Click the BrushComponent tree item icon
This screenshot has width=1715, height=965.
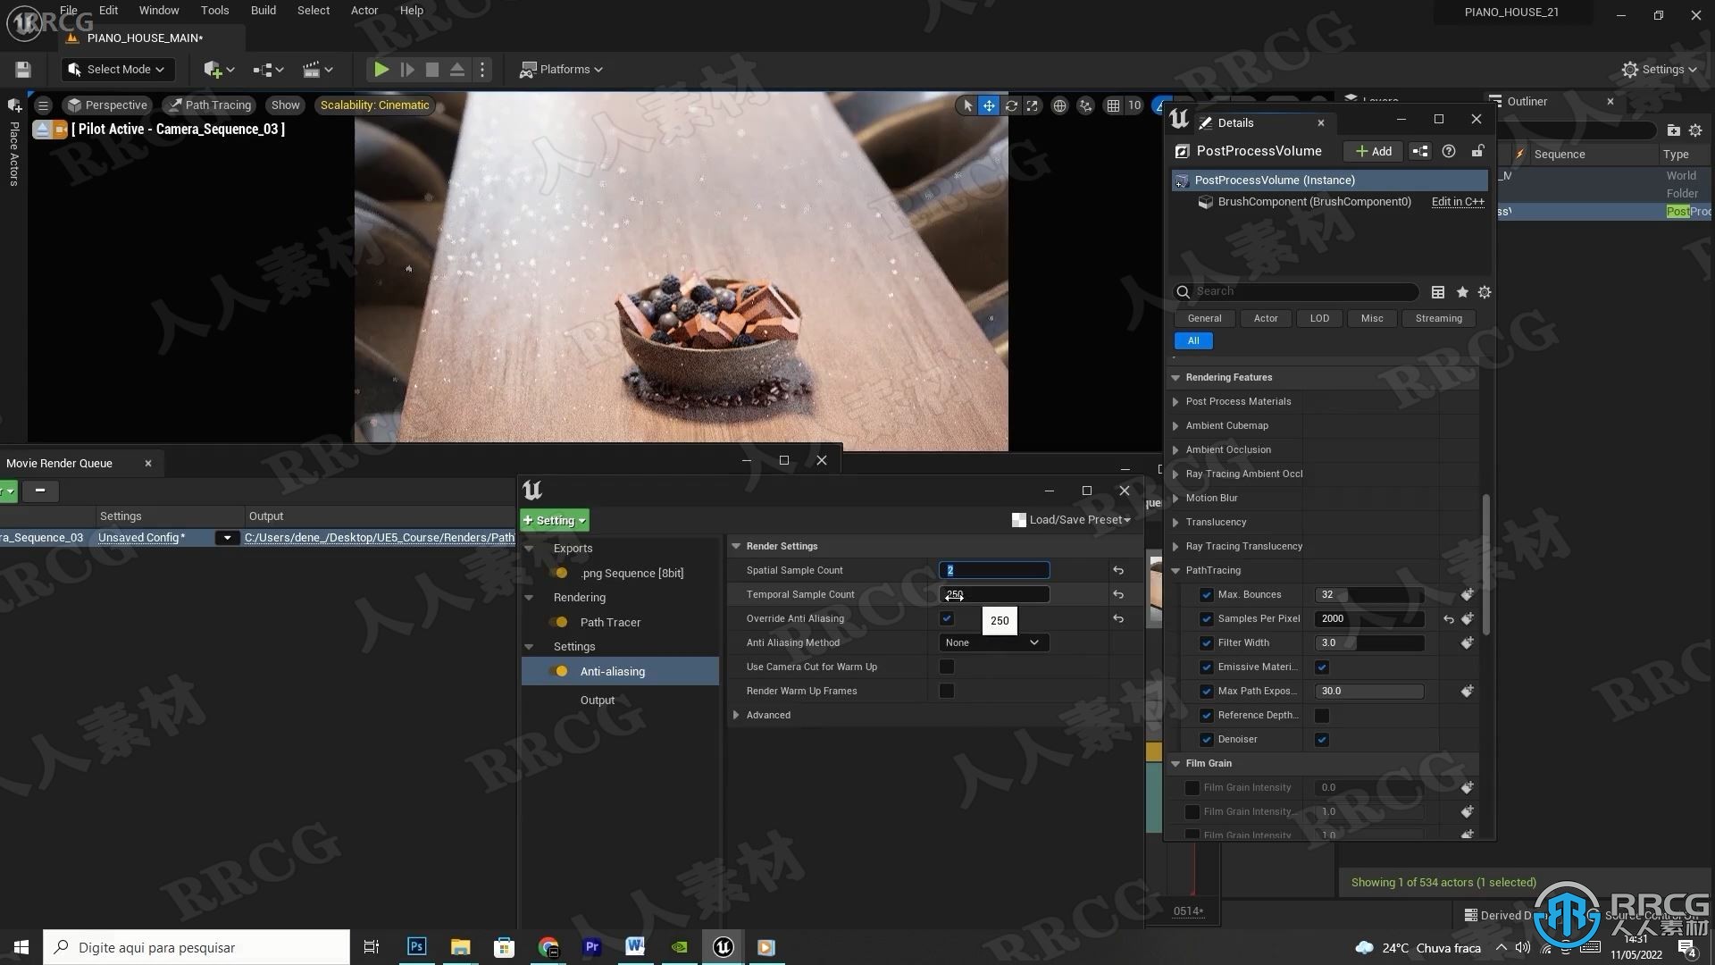click(x=1205, y=201)
